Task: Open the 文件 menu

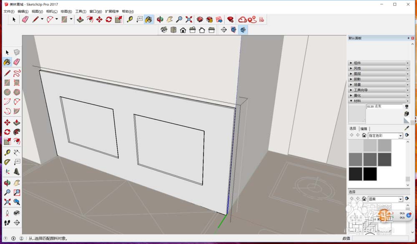Action: tap(8, 11)
